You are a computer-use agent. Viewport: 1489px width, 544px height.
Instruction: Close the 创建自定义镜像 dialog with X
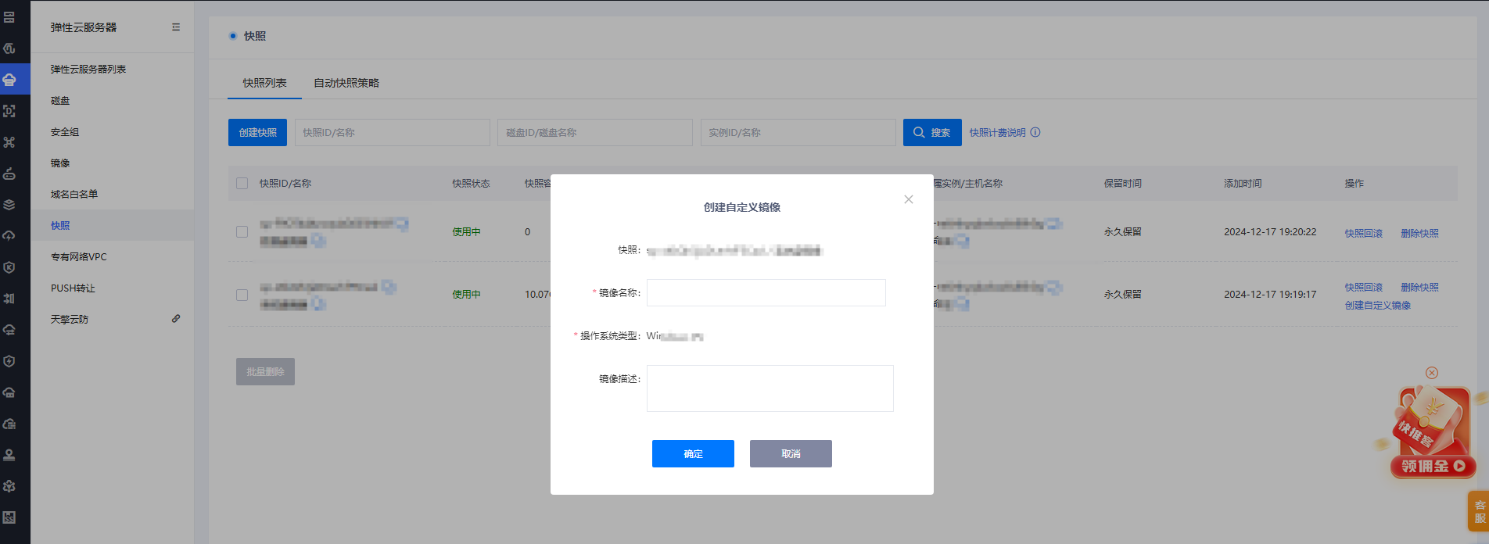click(x=908, y=199)
